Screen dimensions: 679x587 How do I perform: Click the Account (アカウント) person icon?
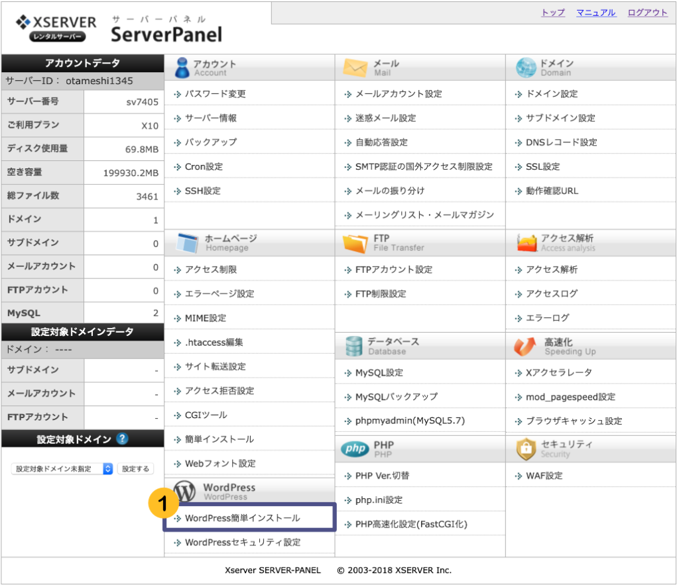coord(182,68)
